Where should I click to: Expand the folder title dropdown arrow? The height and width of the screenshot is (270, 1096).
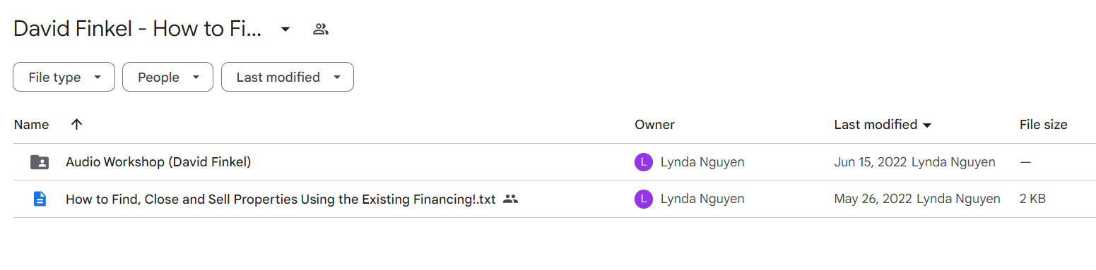click(x=285, y=29)
